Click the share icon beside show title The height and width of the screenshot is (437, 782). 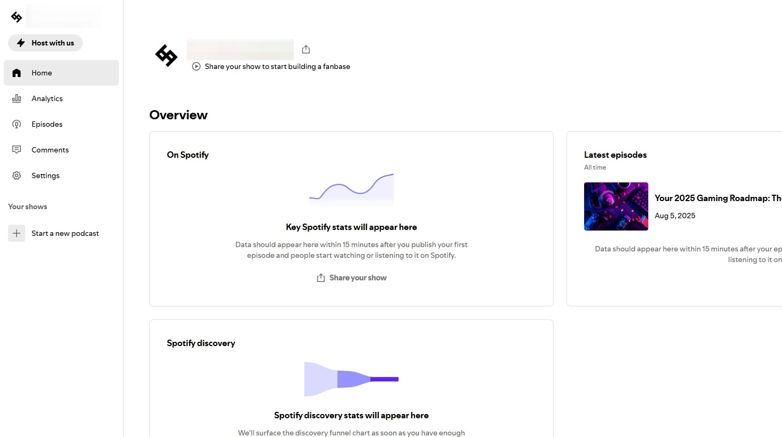tap(306, 49)
